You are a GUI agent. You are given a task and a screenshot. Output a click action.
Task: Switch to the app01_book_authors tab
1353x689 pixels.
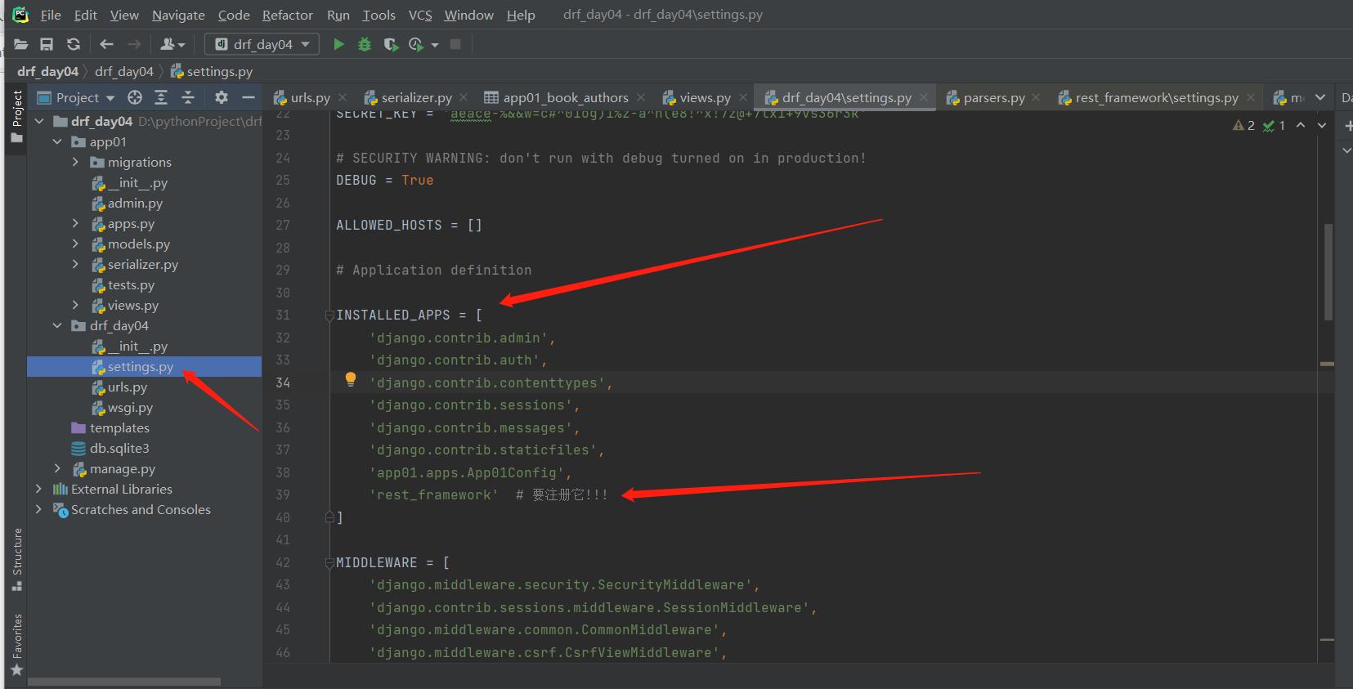click(565, 97)
